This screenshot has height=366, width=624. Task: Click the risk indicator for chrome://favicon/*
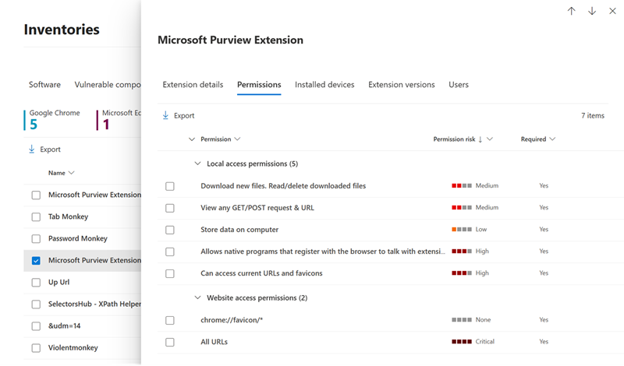462,319
